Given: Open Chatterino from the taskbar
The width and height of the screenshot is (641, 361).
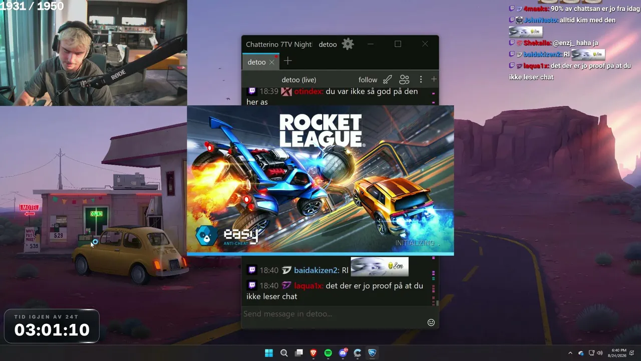Looking at the screenshot, I should coord(358,353).
